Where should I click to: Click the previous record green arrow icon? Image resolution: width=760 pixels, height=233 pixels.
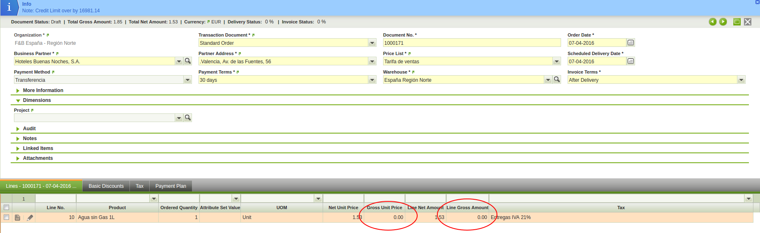coord(712,22)
